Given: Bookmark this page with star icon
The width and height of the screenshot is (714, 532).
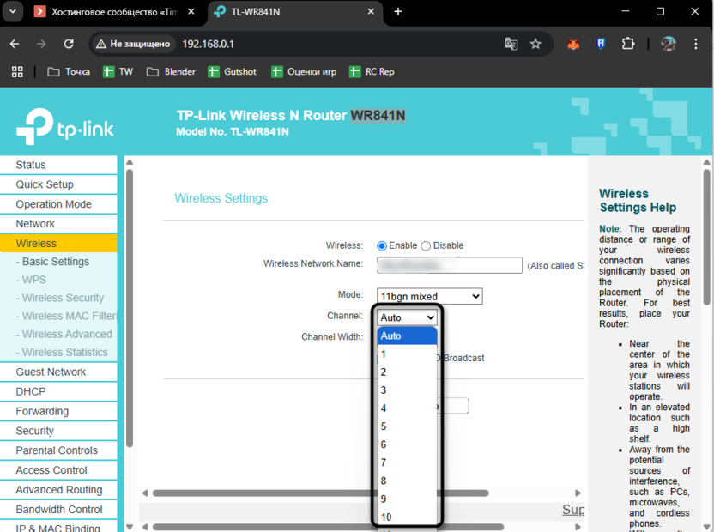Looking at the screenshot, I should [x=535, y=44].
